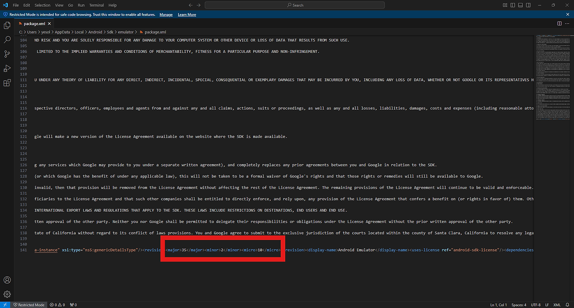Click line number 141 in gutter

(x=24, y=250)
